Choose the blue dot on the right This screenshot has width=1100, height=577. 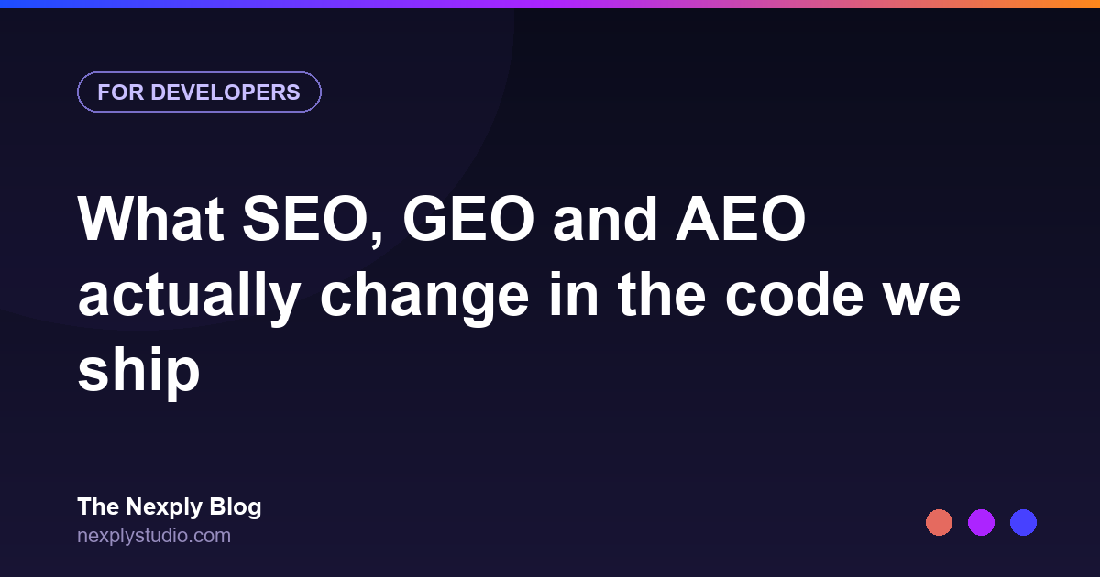click(1023, 523)
